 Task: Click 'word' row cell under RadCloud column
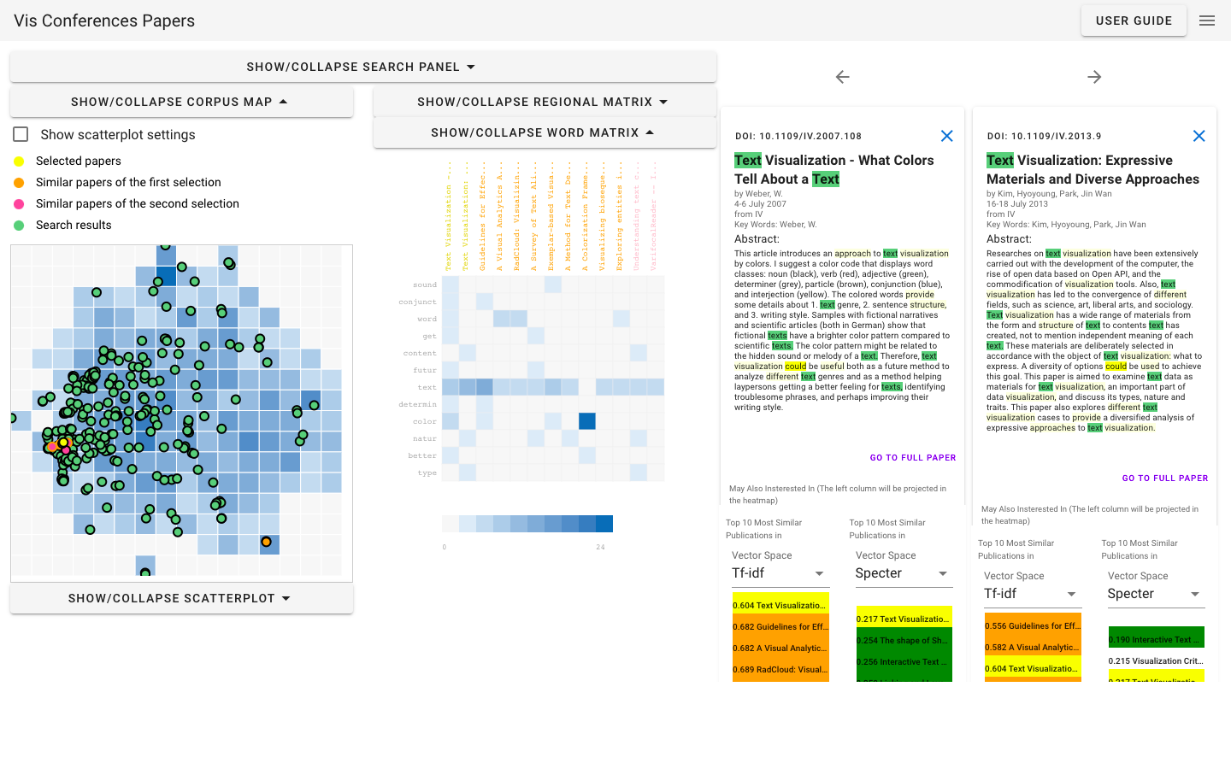point(519,319)
